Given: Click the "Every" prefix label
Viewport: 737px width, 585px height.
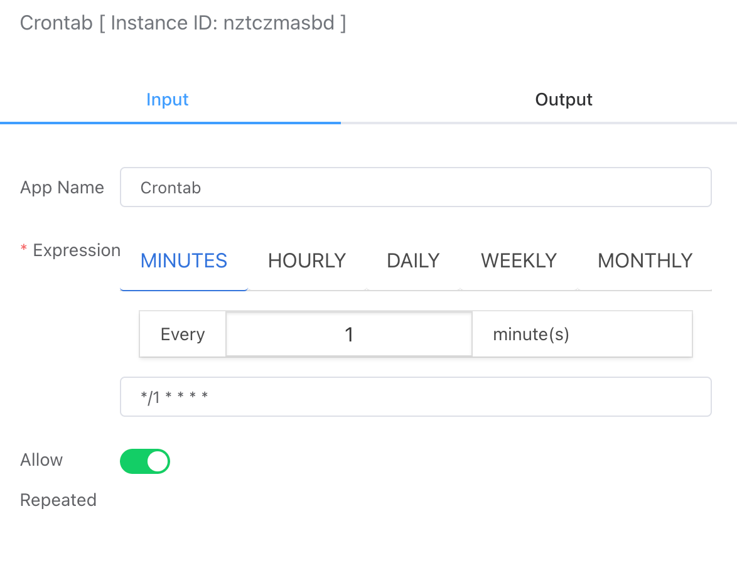Looking at the screenshot, I should pos(183,335).
